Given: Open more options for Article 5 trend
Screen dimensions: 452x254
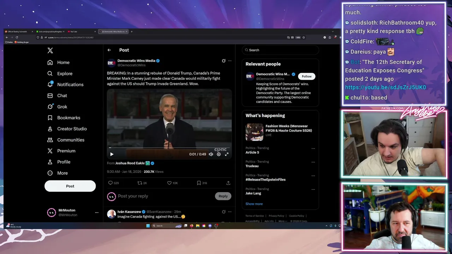Looking at the screenshot, I should [x=313, y=149].
